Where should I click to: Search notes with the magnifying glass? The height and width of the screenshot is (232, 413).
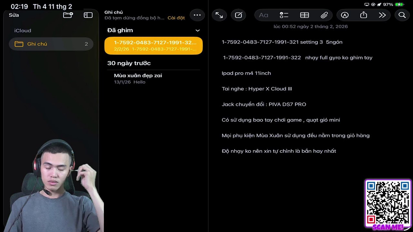[x=402, y=15]
